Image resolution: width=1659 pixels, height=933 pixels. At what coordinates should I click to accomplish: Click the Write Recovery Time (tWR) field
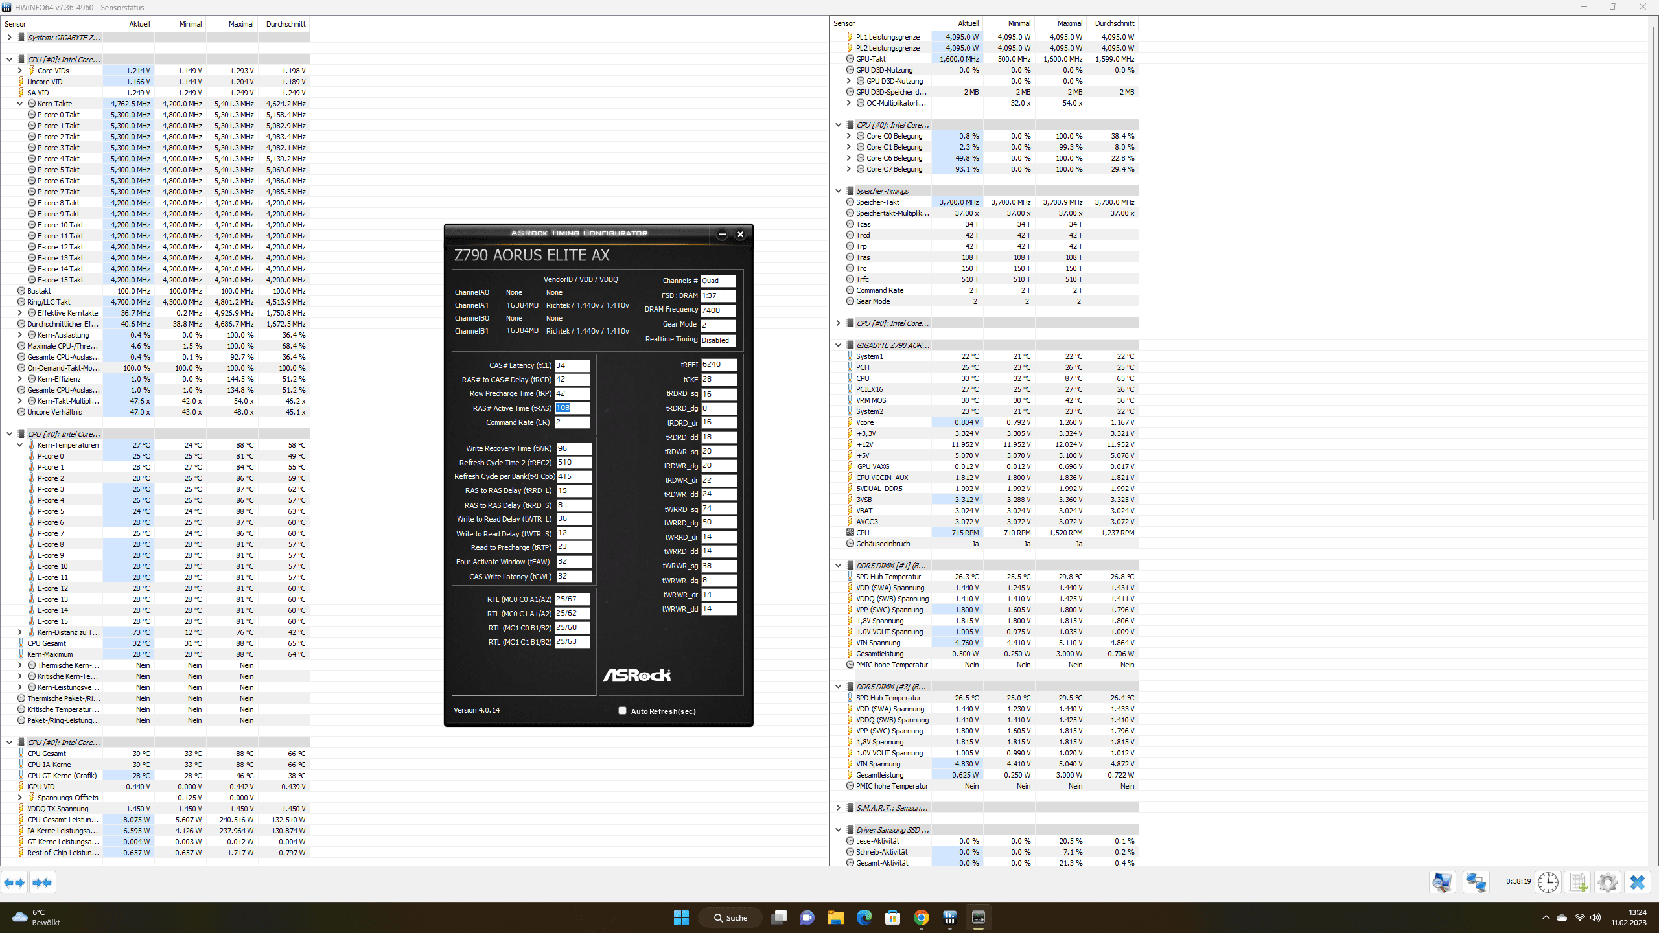[574, 448]
